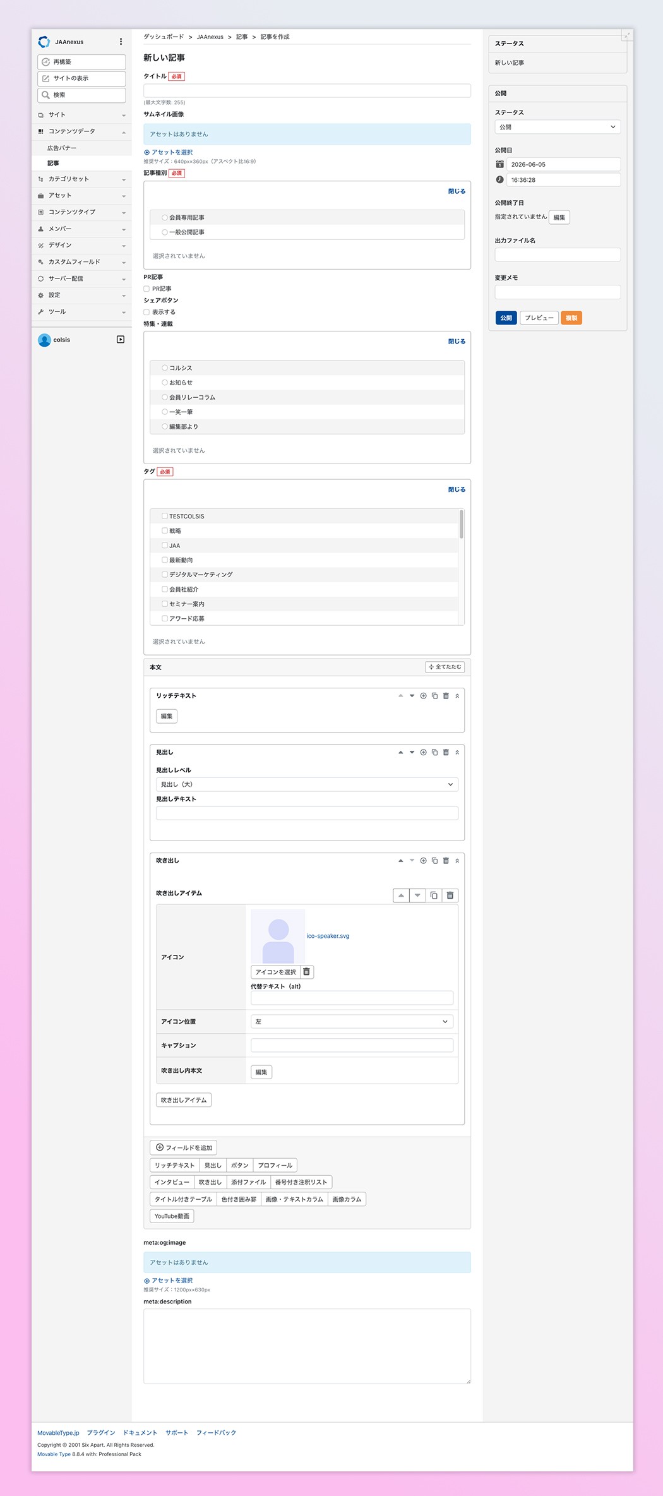Delete the 吹き出しアイテム item
This screenshot has width=663, height=1496.
click(450, 895)
